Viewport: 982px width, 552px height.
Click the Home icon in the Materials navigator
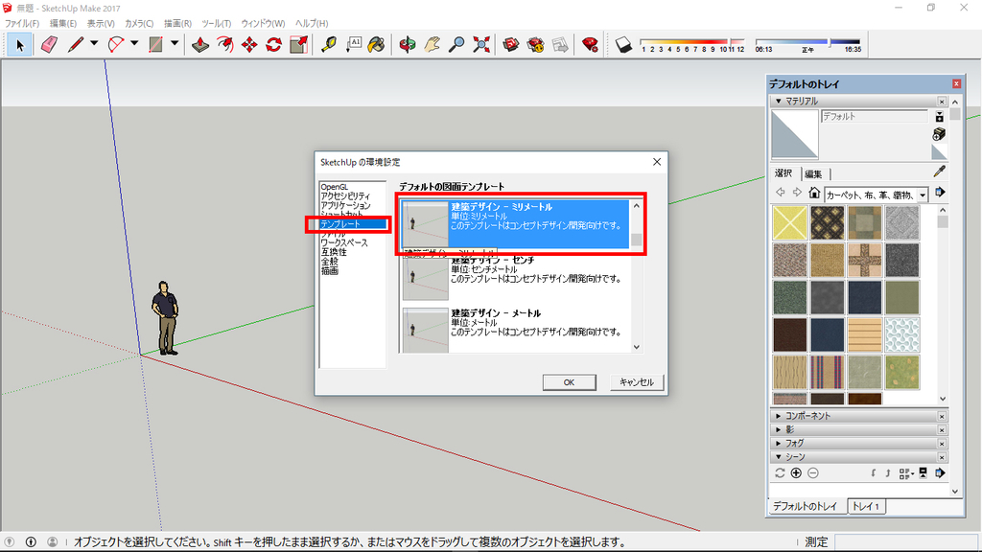click(x=814, y=194)
